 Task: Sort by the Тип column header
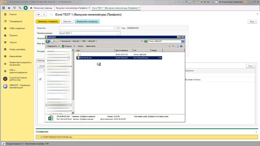[x=142, y=50]
